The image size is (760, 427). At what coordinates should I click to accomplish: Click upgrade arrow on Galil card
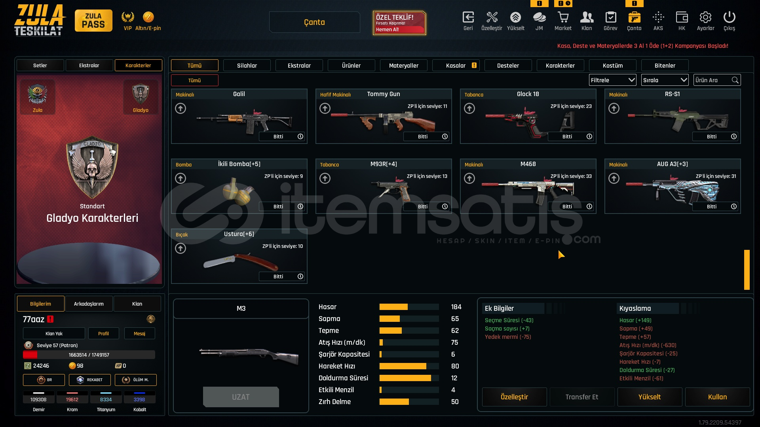(x=180, y=108)
